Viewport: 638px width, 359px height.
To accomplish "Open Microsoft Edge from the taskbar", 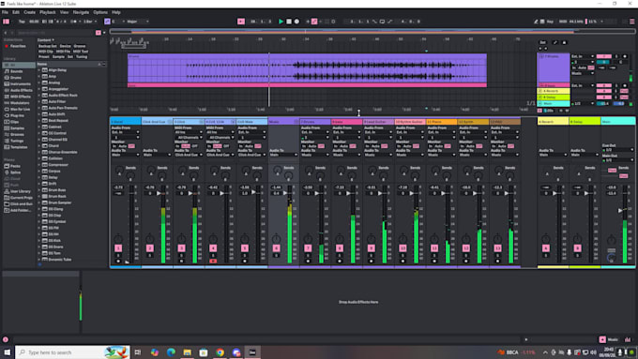I will click(x=171, y=352).
